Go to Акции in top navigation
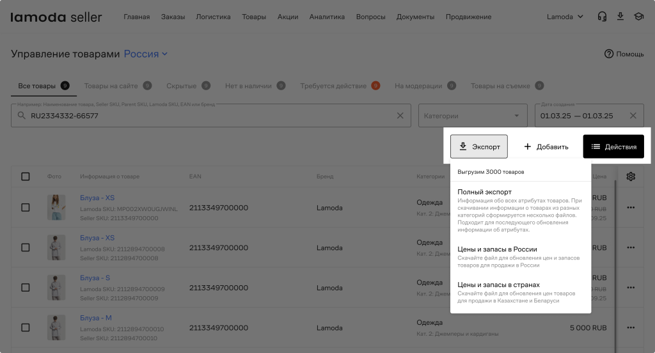Screen dimensions: 655x353 click(288, 17)
